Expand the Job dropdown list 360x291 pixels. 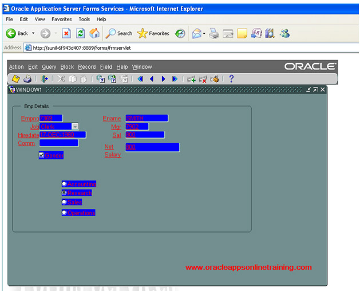point(75,127)
